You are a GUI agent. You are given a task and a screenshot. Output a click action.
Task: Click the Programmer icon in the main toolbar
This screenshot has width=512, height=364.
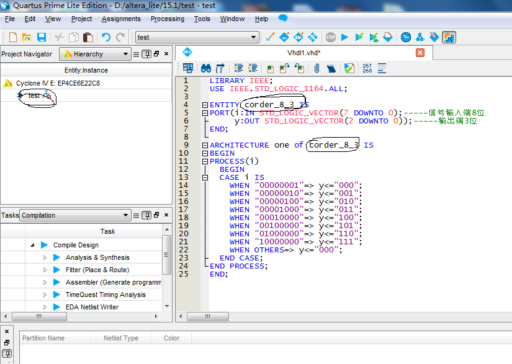coord(434,37)
